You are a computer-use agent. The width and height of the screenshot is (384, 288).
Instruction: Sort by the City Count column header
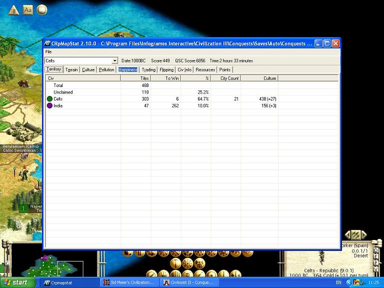tap(226, 78)
